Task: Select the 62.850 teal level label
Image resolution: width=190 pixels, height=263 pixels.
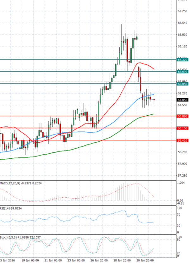Action: [x=183, y=84]
